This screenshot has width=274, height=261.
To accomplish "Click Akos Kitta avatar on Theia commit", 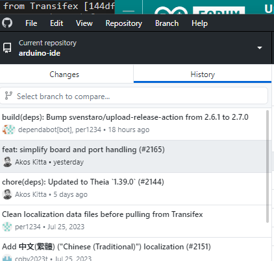I will pos(7,194).
